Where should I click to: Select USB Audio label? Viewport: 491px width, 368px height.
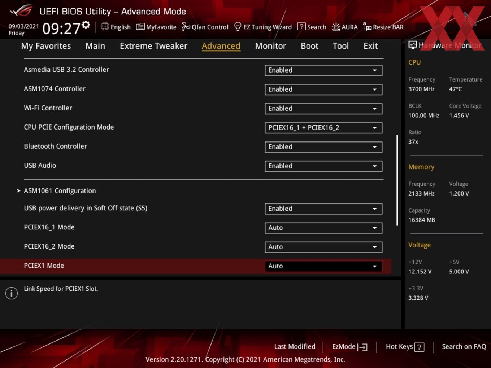(x=40, y=165)
